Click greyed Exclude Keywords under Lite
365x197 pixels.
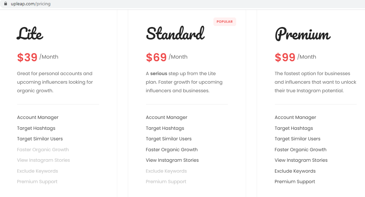click(37, 171)
